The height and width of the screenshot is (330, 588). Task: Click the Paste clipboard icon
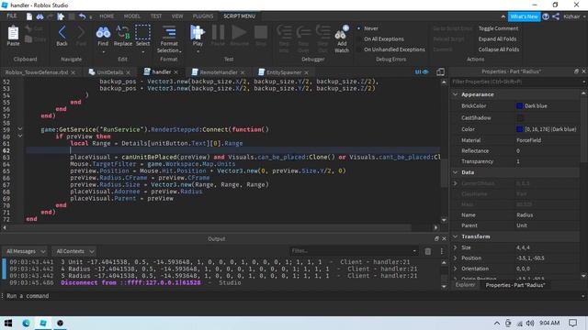13,33
